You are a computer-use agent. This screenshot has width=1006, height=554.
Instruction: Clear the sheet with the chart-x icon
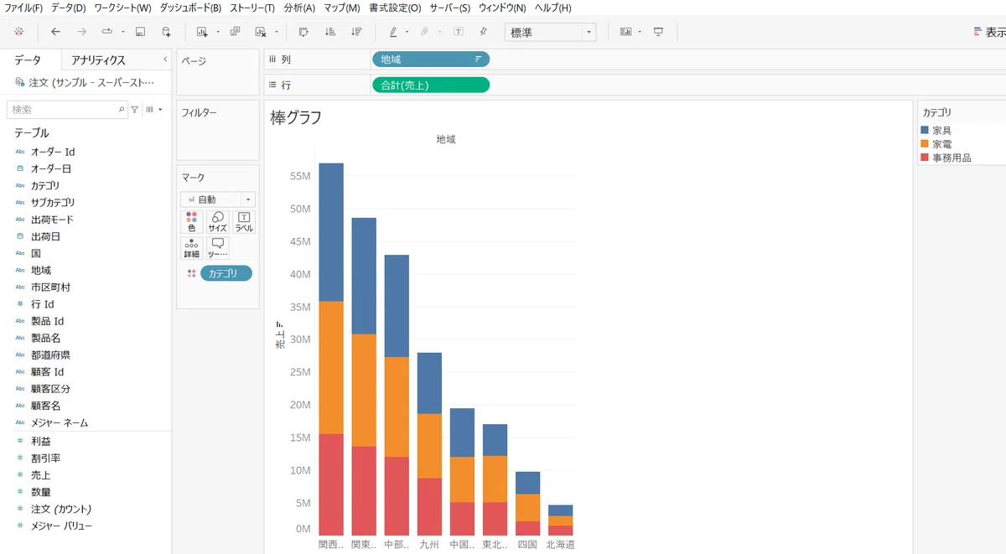[261, 32]
